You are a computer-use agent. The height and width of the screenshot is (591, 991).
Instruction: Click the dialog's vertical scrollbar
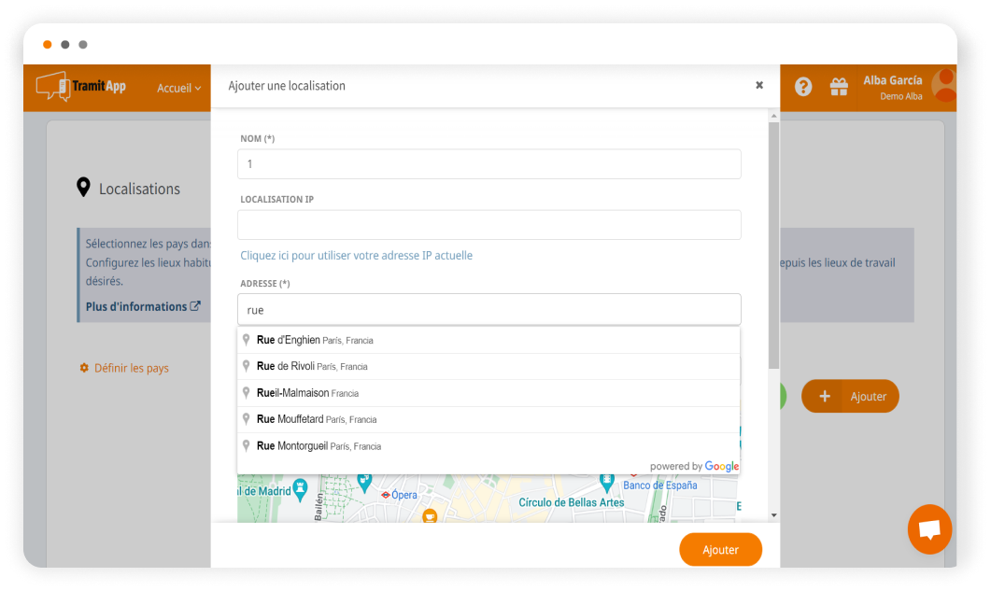click(772, 243)
